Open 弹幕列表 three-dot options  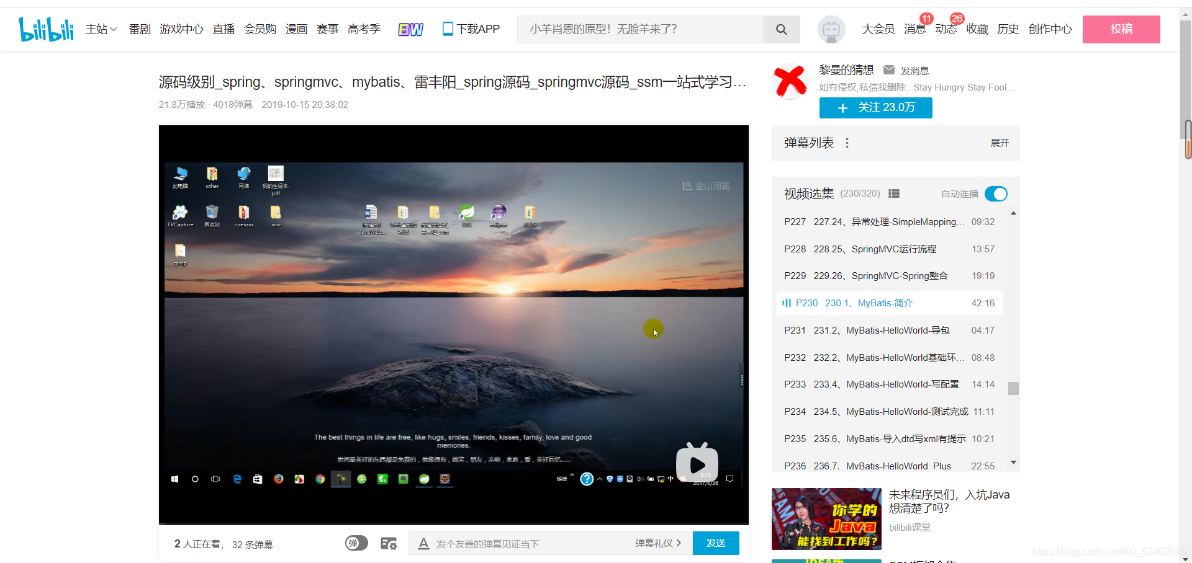click(847, 143)
